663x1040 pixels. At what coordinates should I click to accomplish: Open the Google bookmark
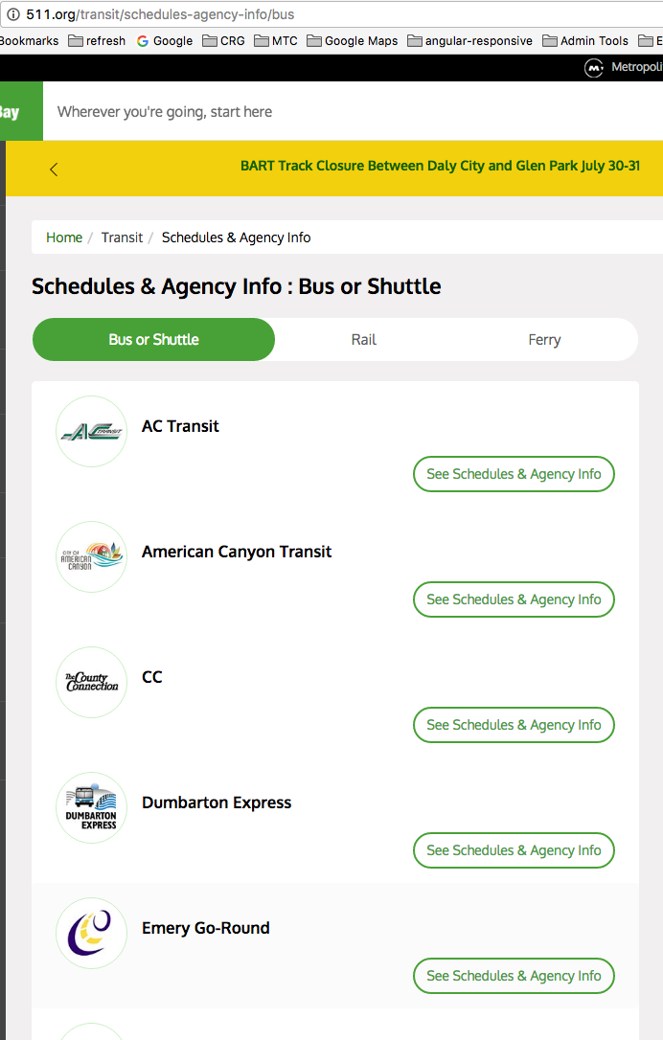point(165,41)
